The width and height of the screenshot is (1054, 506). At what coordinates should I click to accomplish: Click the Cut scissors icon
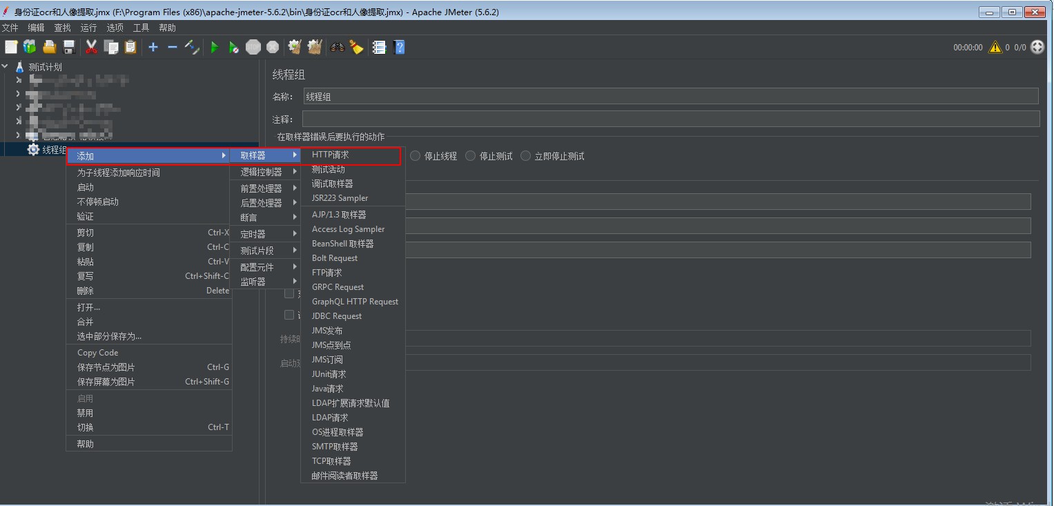(x=91, y=47)
